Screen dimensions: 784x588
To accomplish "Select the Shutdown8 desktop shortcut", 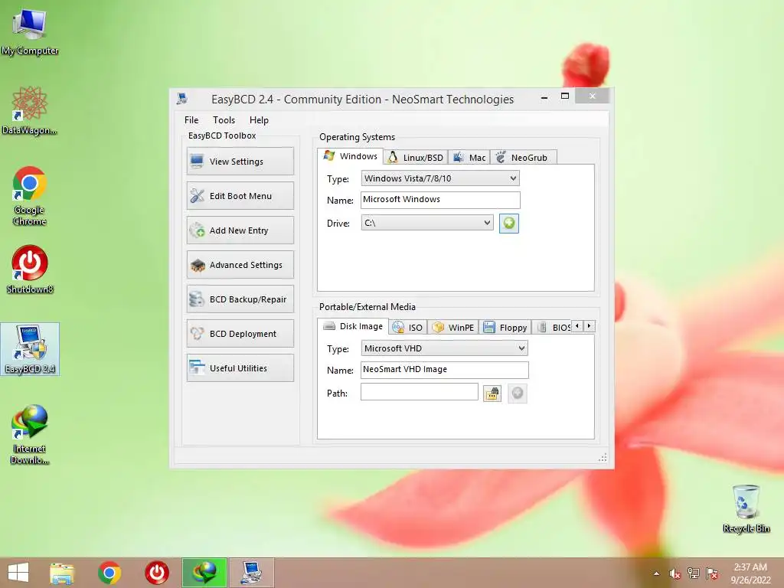I will click(x=30, y=269).
